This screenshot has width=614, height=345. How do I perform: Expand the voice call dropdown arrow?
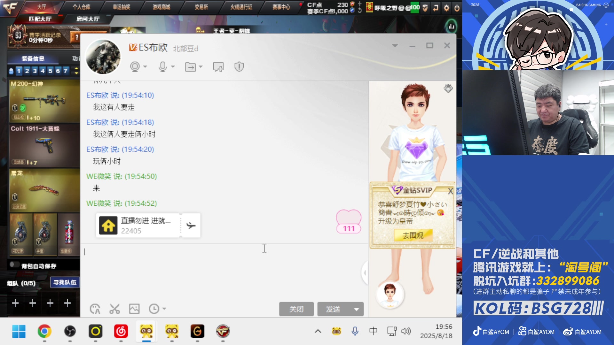173,67
